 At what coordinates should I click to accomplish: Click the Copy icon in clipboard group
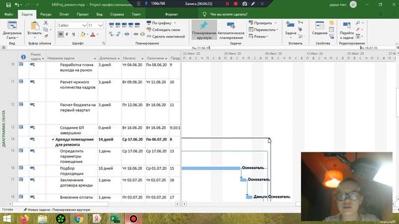[x=46, y=29]
